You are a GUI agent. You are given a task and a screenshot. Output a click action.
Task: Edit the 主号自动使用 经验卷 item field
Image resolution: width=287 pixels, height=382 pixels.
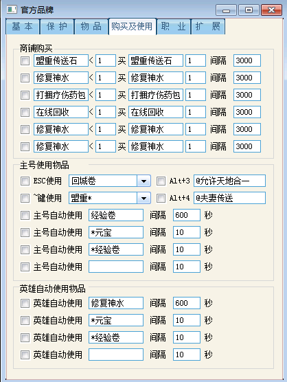click(116, 215)
